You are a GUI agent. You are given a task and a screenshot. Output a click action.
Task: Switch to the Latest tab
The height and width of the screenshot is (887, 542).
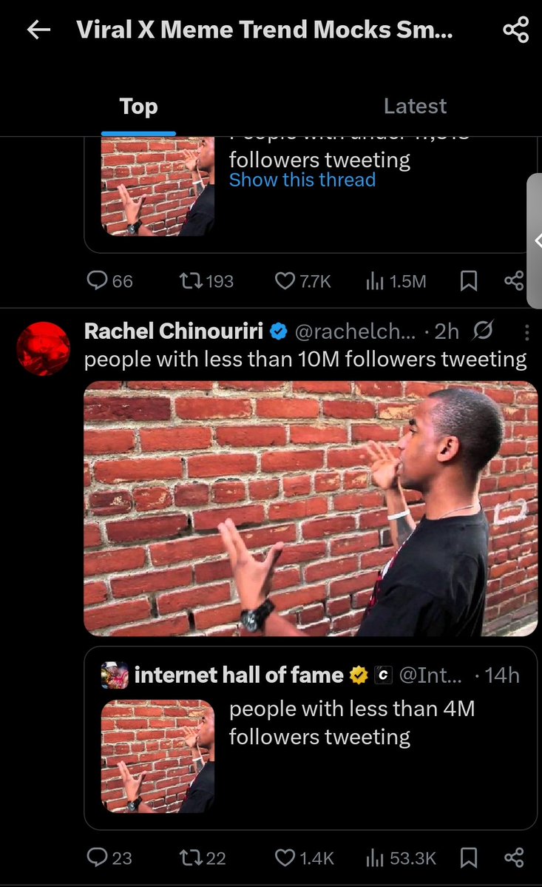pos(415,107)
